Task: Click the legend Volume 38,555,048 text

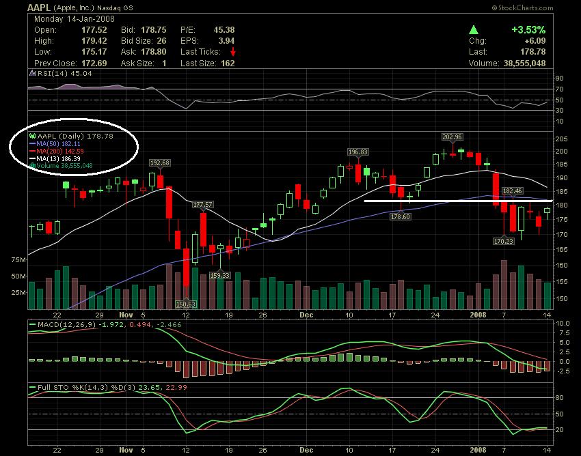Action: tap(64, 165)
